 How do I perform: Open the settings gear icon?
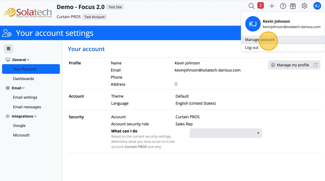coord(304,6)
